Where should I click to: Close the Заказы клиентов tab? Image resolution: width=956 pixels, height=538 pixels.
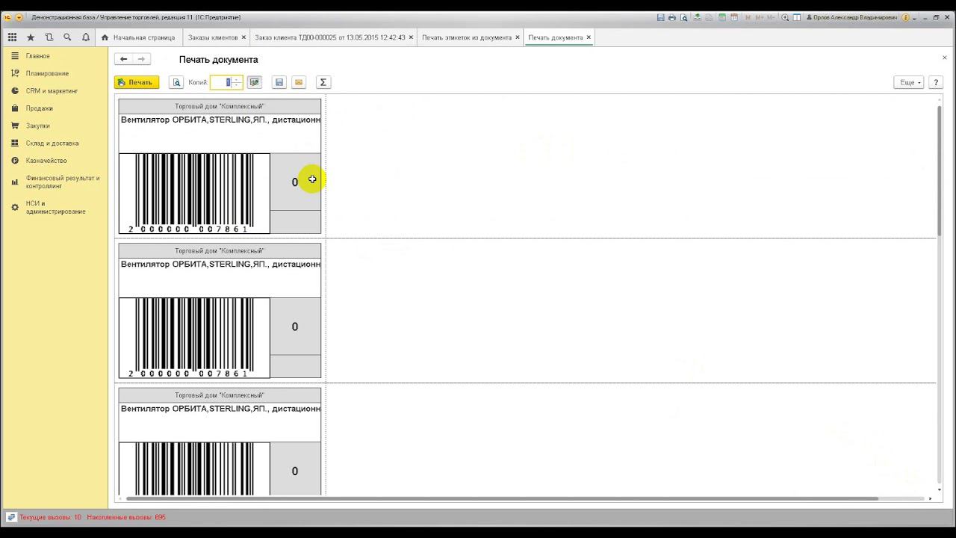[243, 37]
